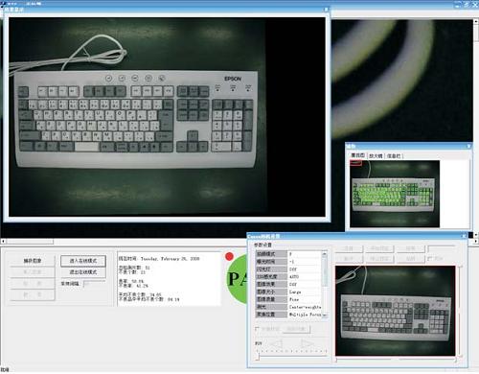Click the sampling interval input field

click(94, 284)
